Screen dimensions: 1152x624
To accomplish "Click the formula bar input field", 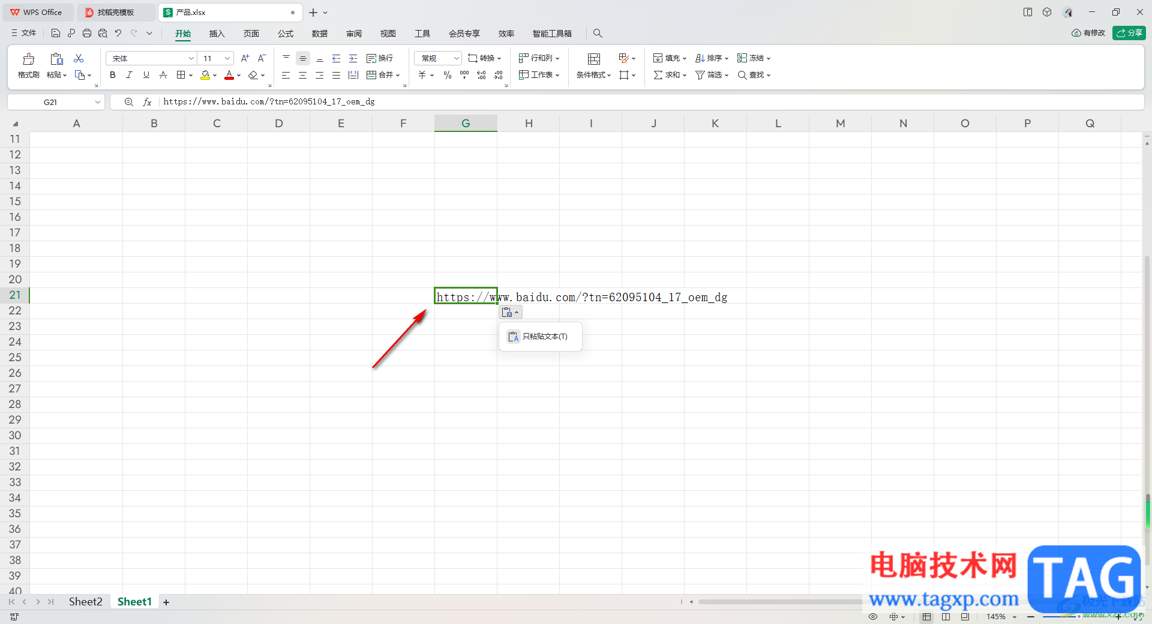I will pos(651,102).
